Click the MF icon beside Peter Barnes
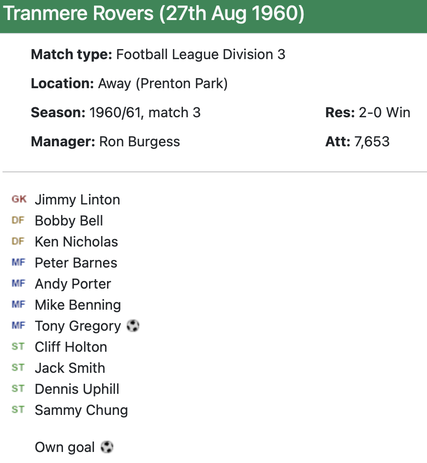Image resolution: width=427 pixels, height=463 pixels. (x=18, y=263)
